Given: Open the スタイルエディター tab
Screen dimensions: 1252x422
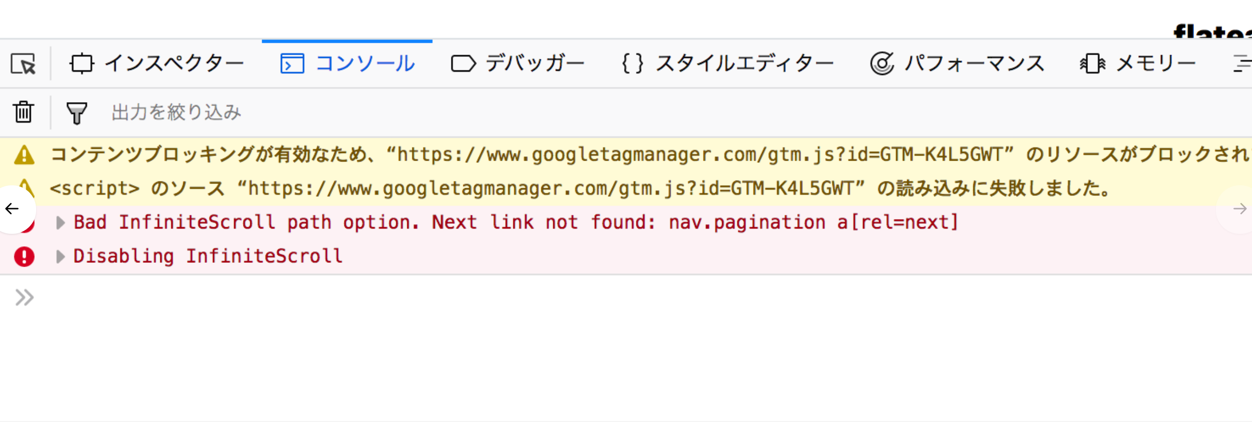Looking at the screenshot, I should (x=728, y=64).
